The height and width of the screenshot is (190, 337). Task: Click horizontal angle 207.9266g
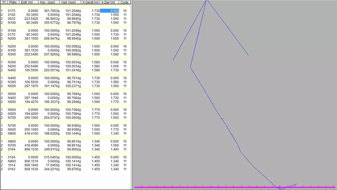[52, 54]
